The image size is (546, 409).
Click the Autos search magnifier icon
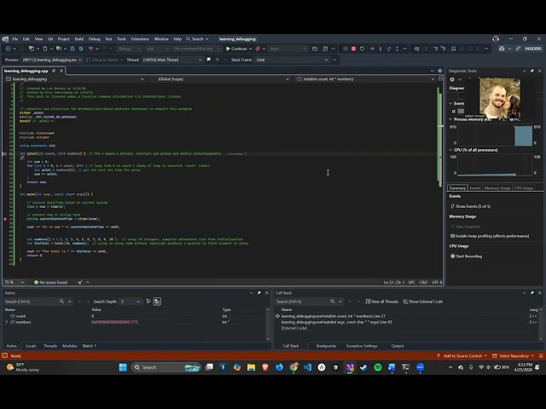coord(61,302)
